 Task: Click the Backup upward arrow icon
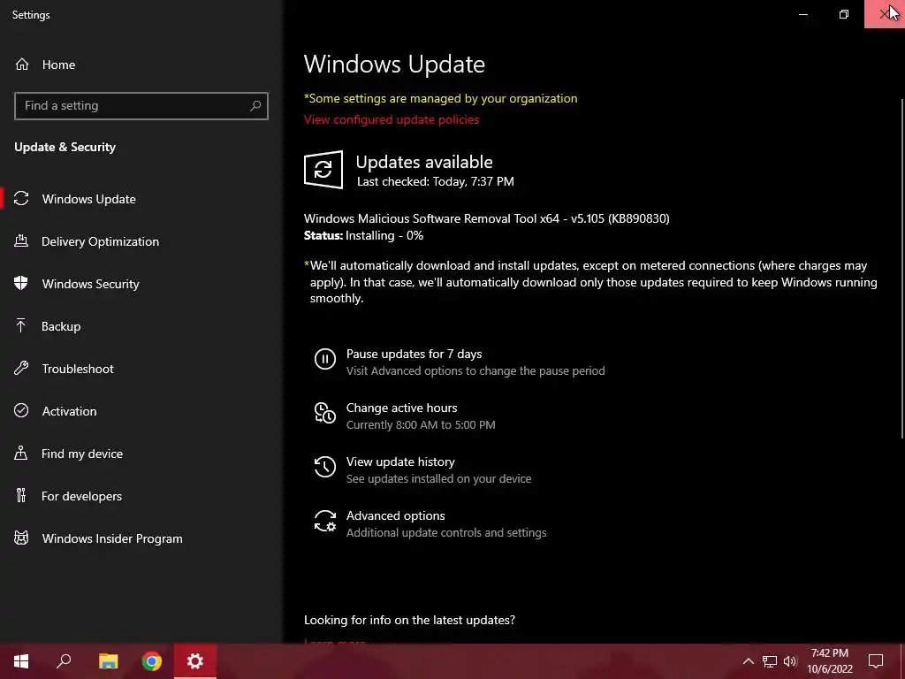click(21, 326)
